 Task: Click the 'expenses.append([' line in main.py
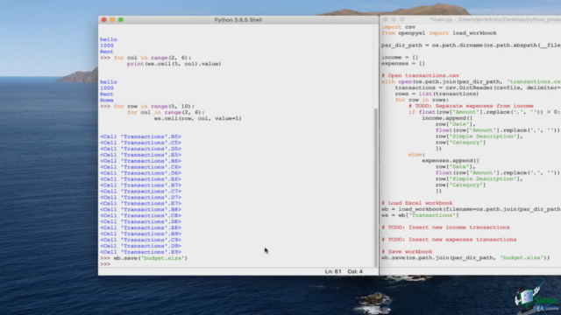pyautogui.click(x=451, y=160)
